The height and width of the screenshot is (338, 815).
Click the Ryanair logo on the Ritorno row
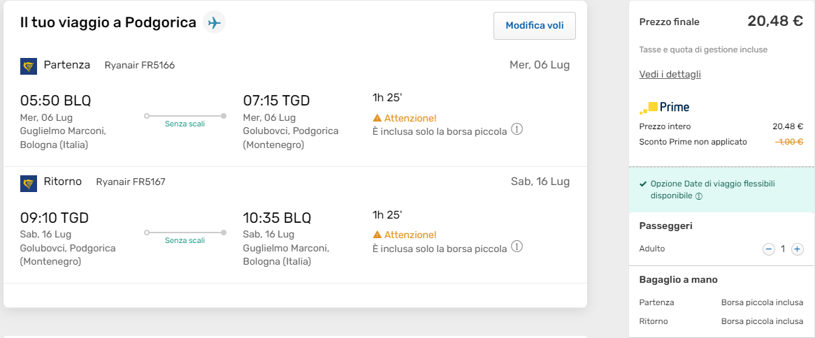[x=29, y=183]
